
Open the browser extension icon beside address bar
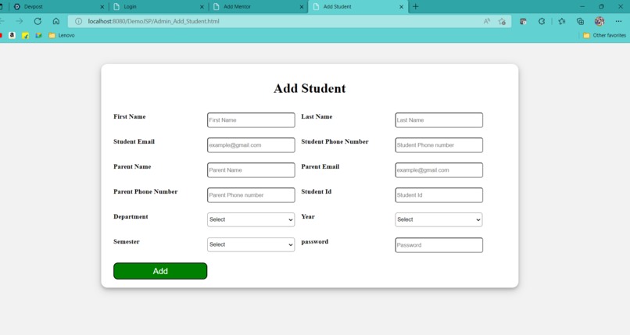click(523, 21)
